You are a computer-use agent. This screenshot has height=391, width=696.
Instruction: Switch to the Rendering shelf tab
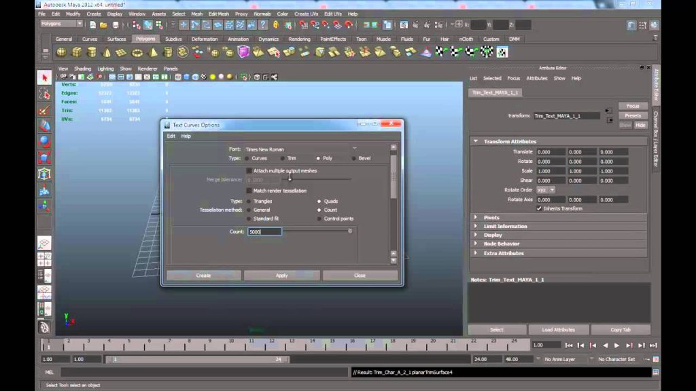tap(300, 39)
